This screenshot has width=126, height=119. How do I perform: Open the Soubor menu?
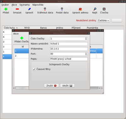pos(5,5)
